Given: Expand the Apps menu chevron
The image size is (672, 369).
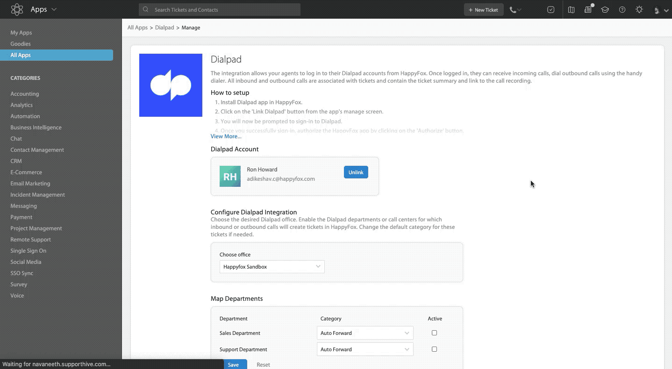Looking at the screenshot, I should tap(54, 9).
